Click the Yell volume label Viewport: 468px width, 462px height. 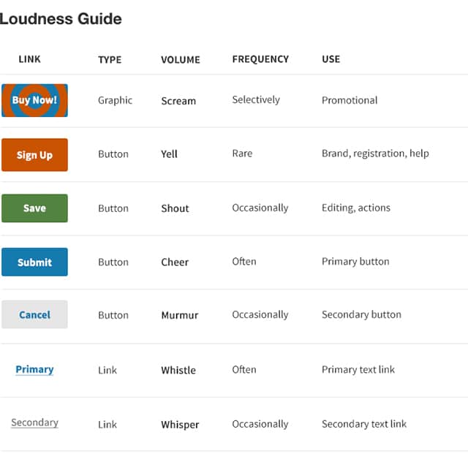point(169,154)
